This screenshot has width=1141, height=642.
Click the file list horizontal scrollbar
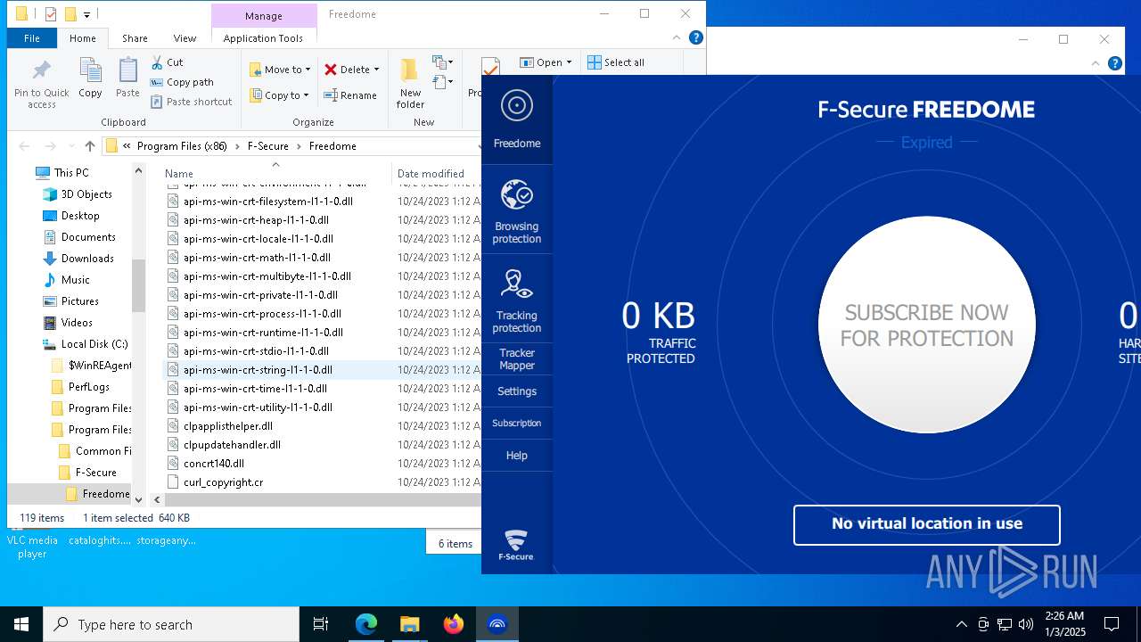(x=321, y=500)
